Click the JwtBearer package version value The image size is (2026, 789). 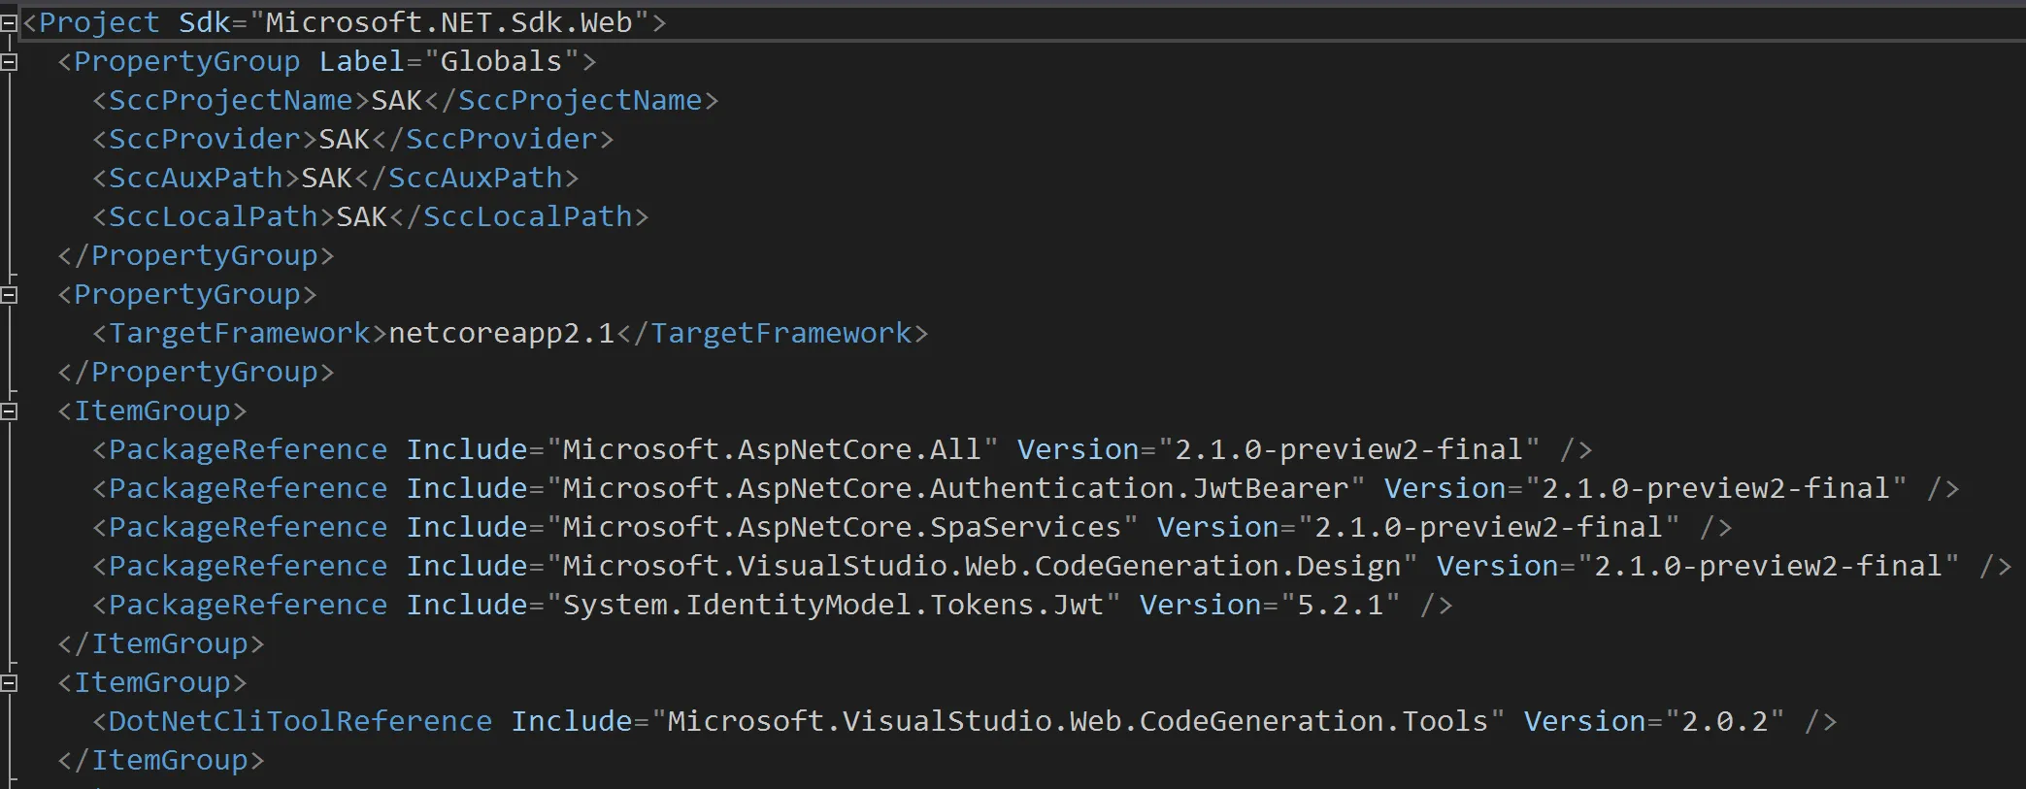(x=1715, y=488)
